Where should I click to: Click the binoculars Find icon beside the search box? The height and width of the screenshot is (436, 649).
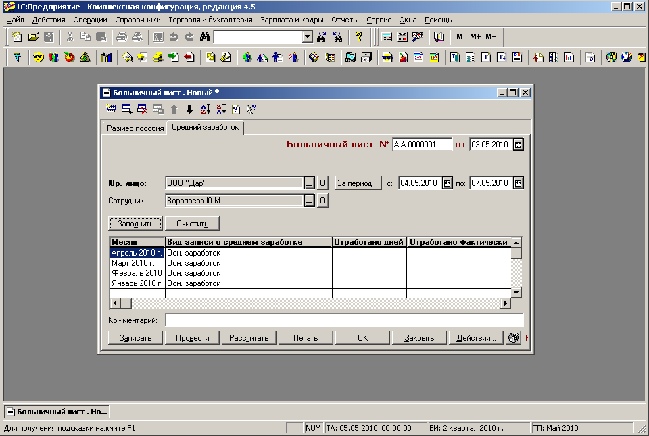205,37
